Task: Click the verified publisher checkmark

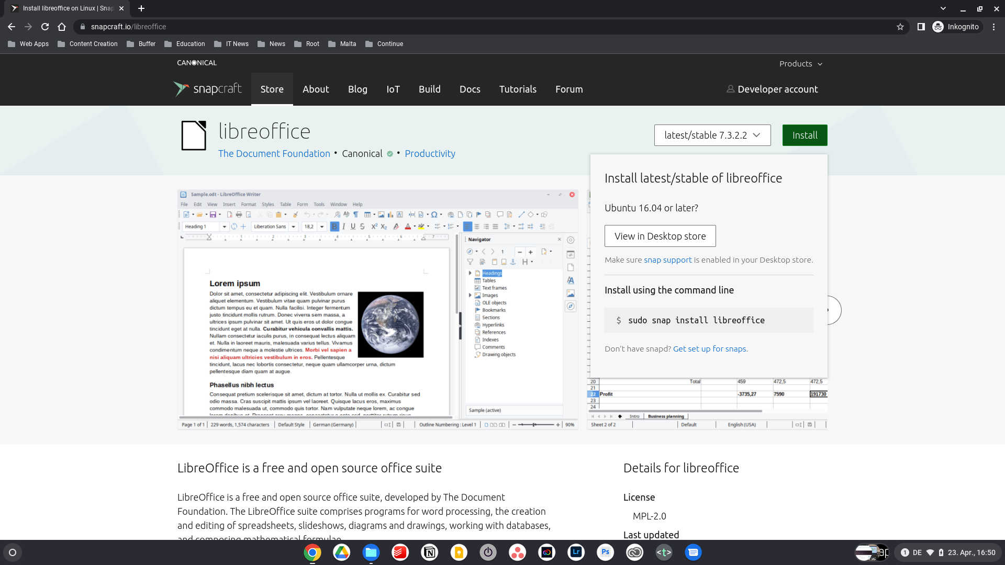Action: (x=390, y=154)
